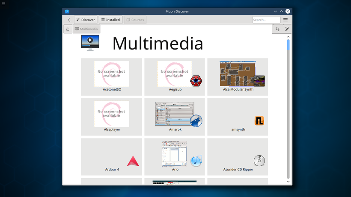Click scrollbar up arrow
Screen dimensions: 351x197
[288, 37]
